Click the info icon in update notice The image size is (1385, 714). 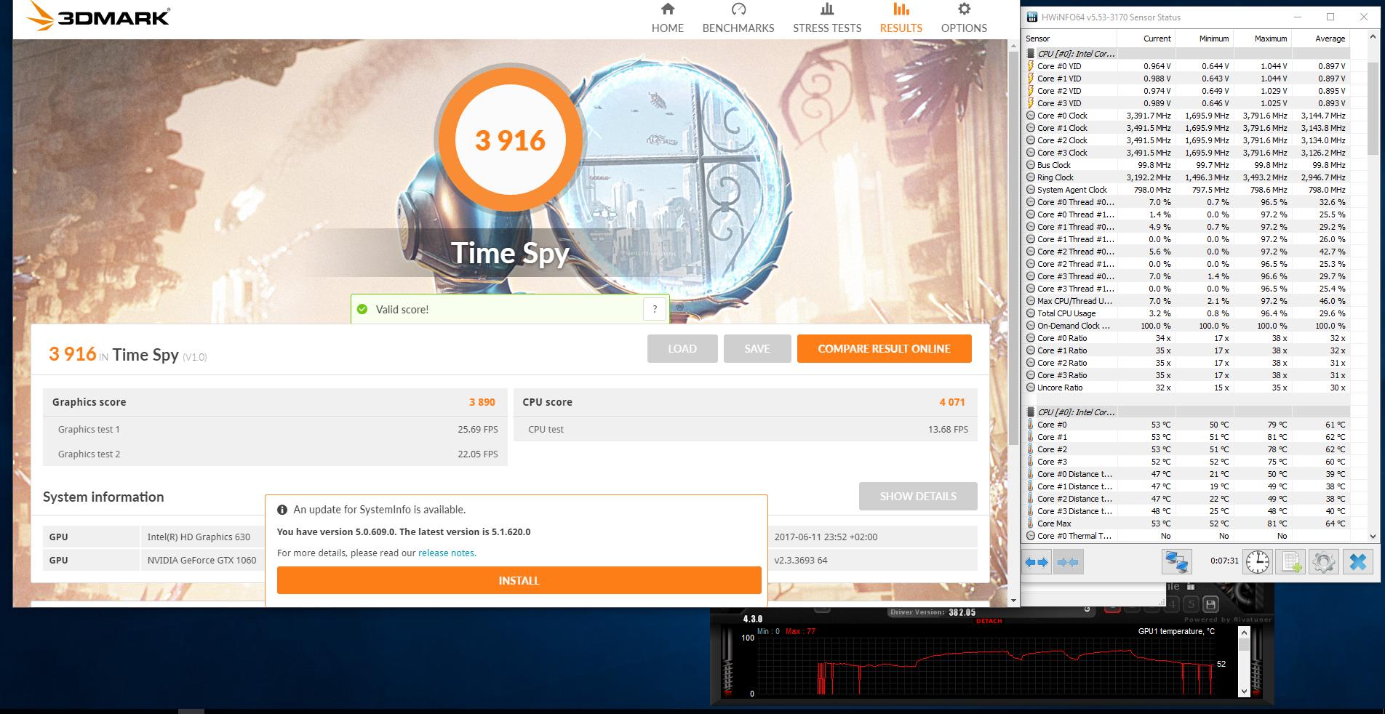282,510
